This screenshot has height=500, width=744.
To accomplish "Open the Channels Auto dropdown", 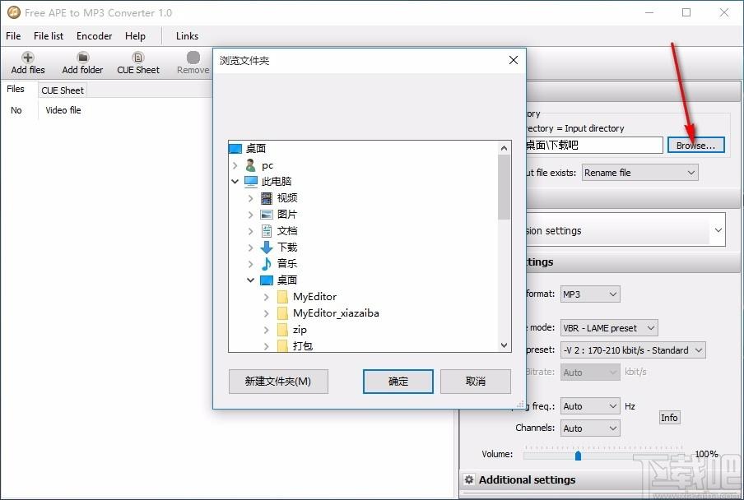I will pyautogui.click(x=590, y=428).
